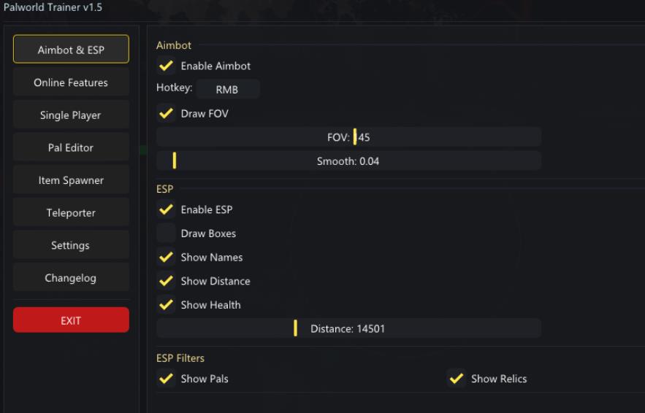The height and width of the screenshot is (413, 645).
Task: Click the Smooth slider bar
Action: (x=348, y=161)
